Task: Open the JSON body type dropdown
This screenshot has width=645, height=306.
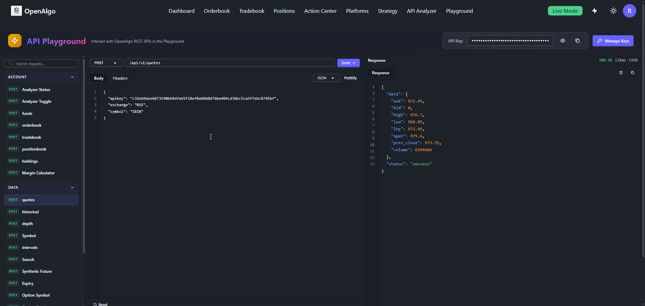Action: point(326,78)
